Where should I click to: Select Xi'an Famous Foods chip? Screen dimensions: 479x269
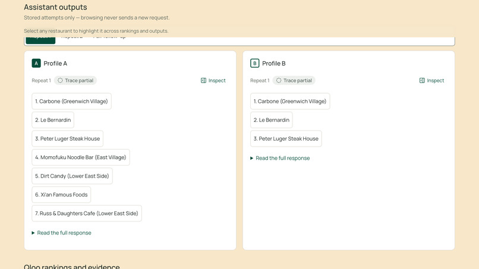(x=61, y=195)
